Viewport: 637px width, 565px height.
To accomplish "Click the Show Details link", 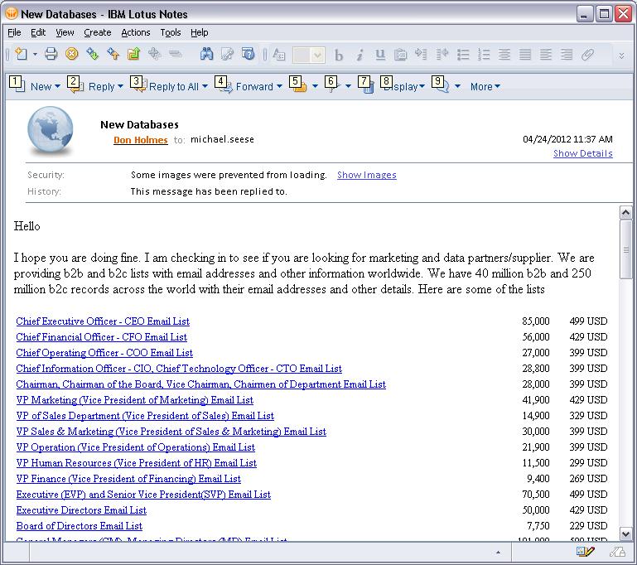I will pos(583,153).
